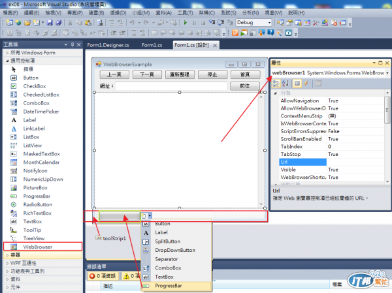The width and height of the screenshot is (392, 293).
Task: Click the web browser control's vertical scrollbar
Action: 261,150
